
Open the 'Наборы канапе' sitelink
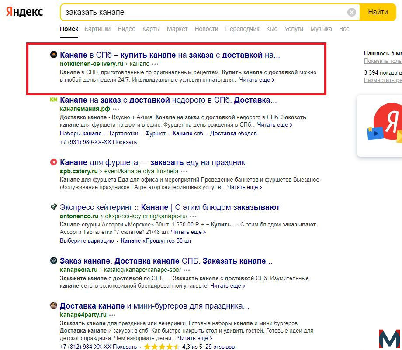(80, 134)
